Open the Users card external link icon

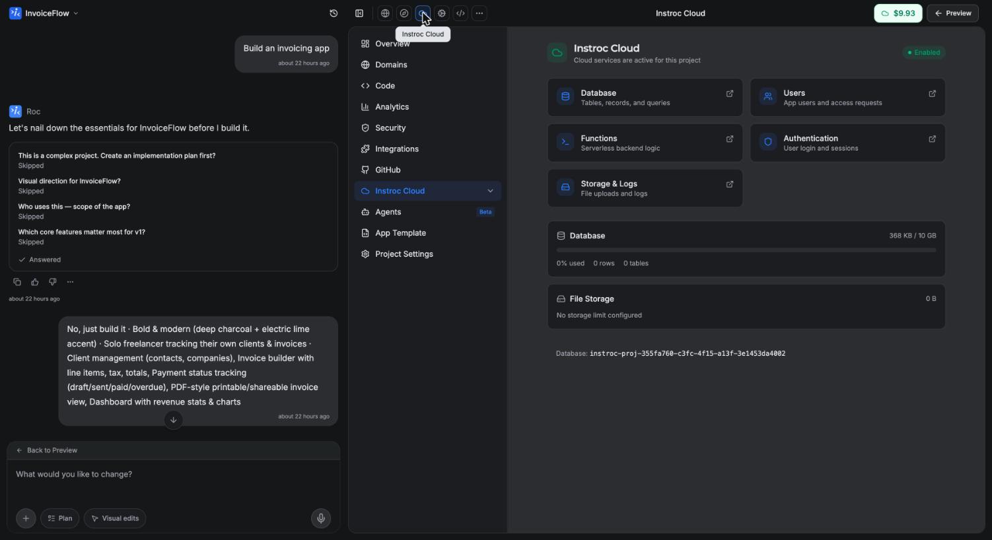tap(933, 94)
